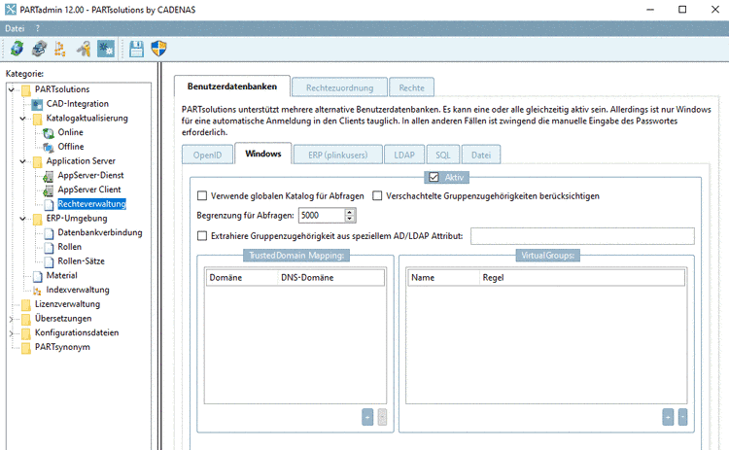Click the CAD-Integration item icon

click(37, 104)
